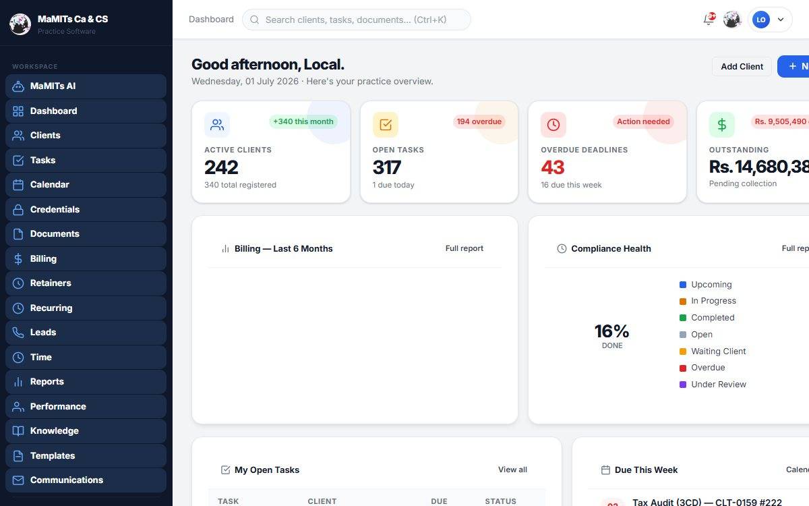Screen dimensions: 809x506
Task: Click the Billing dollar icon in sidebar
Action: coord(18,259)
